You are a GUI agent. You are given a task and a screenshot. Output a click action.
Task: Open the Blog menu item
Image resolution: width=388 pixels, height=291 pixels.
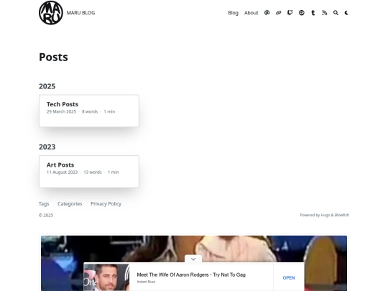233,13
